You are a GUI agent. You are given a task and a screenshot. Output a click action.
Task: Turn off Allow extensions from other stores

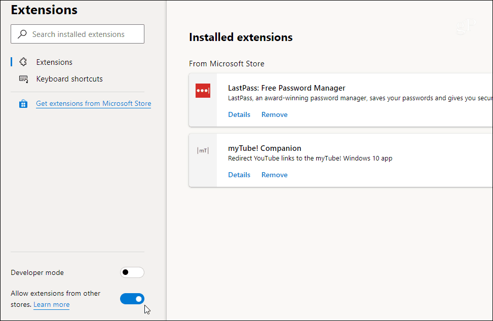pyautogui.click(x=132, y=299)
